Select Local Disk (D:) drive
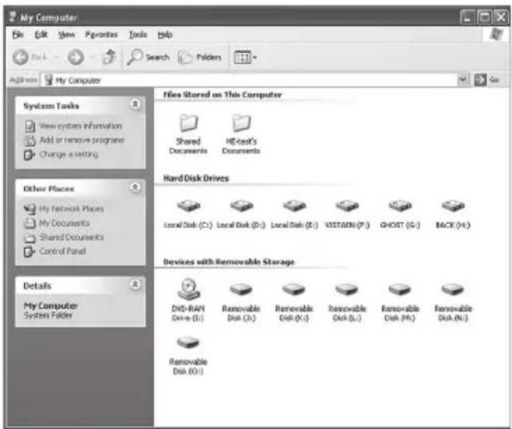512x429 pixels. 241,214
